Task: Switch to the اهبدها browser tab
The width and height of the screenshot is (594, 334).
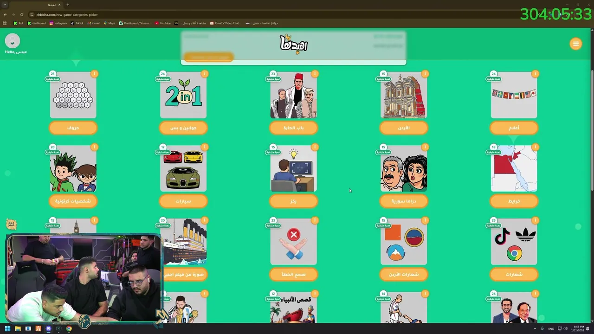Action: [x=36, y=5]
